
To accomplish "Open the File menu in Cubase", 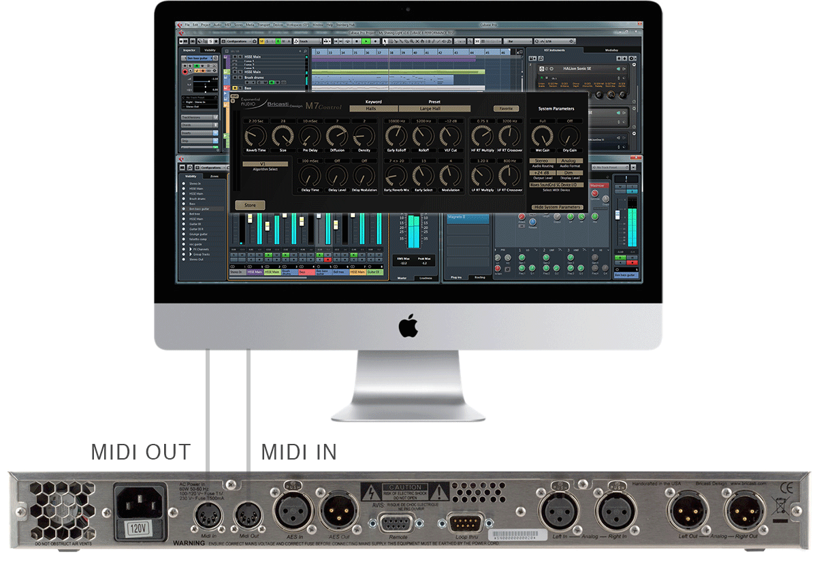I will [187, 25].
